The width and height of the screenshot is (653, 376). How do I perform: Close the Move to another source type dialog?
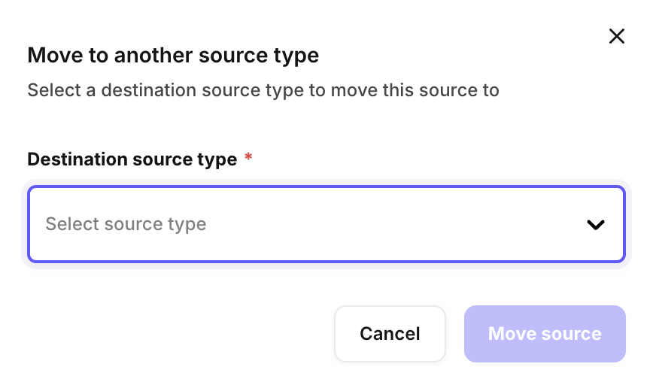[617, 36]
